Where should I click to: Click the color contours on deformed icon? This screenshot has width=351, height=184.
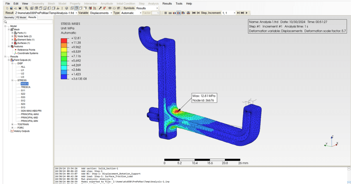(179, 13)
